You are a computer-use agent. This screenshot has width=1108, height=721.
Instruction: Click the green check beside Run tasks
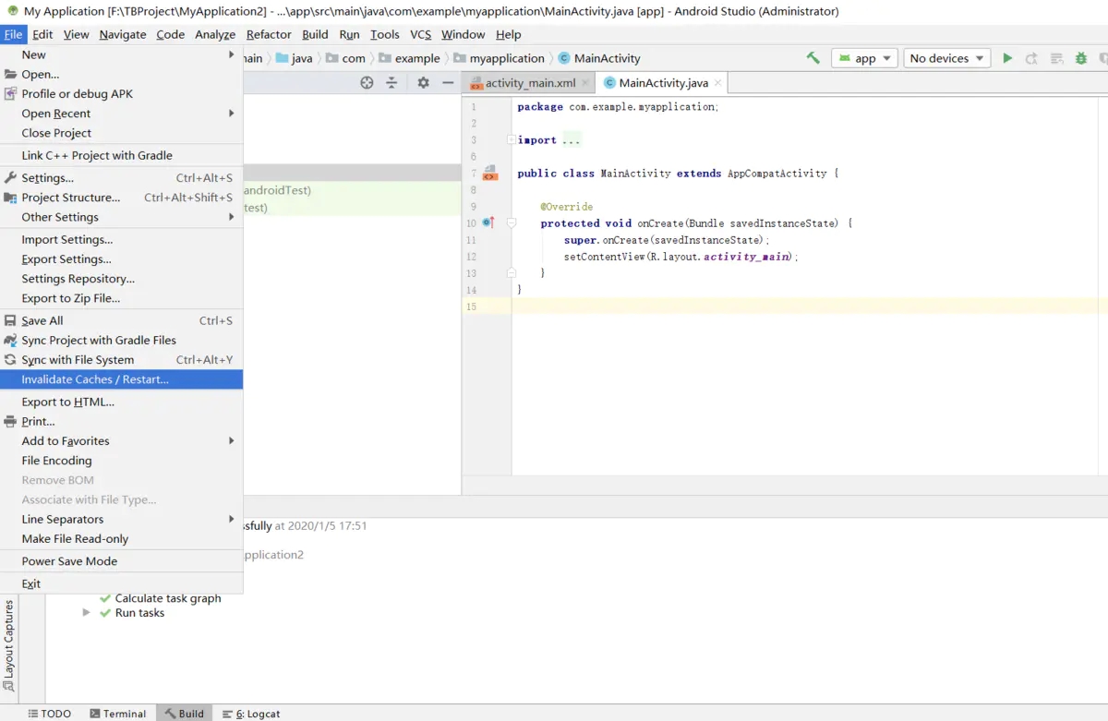105,613
